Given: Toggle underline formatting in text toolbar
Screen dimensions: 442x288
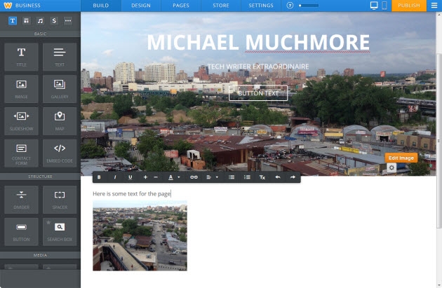Looking at the screenshot, I should [130, 177].
